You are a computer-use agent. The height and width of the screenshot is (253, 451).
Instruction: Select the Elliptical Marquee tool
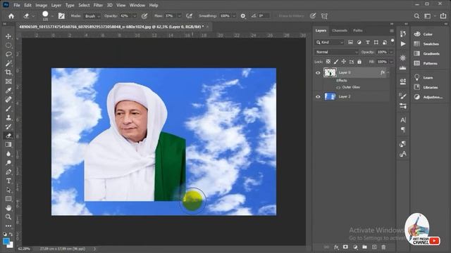click(8, 45)
